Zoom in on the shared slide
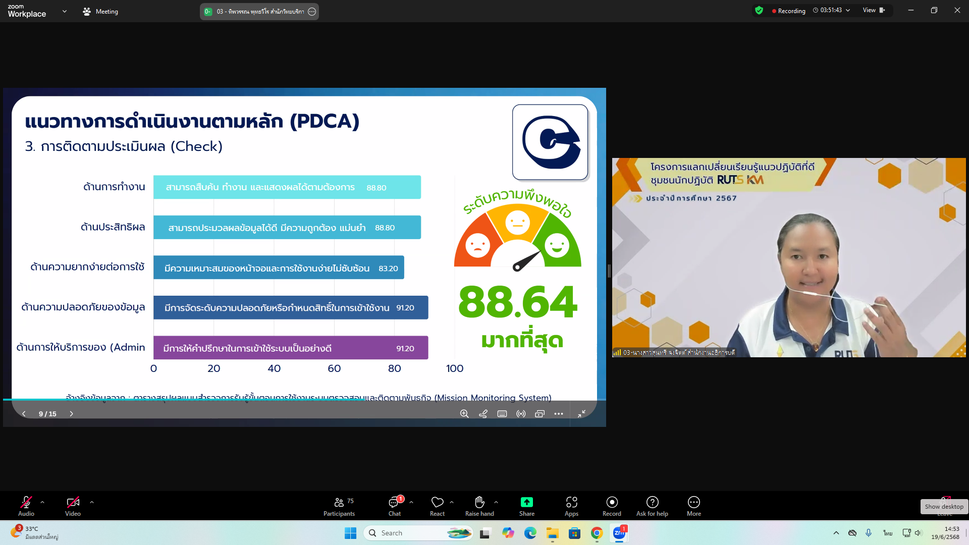Screen dimensions: 969x545 (464, 414)
